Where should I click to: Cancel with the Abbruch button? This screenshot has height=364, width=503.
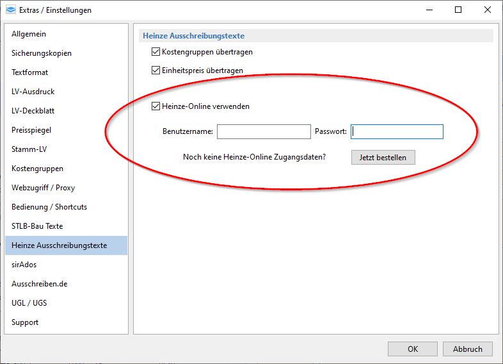(x=467, y=349)
